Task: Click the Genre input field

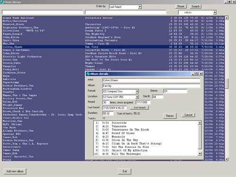Action: tap(175, 91)
